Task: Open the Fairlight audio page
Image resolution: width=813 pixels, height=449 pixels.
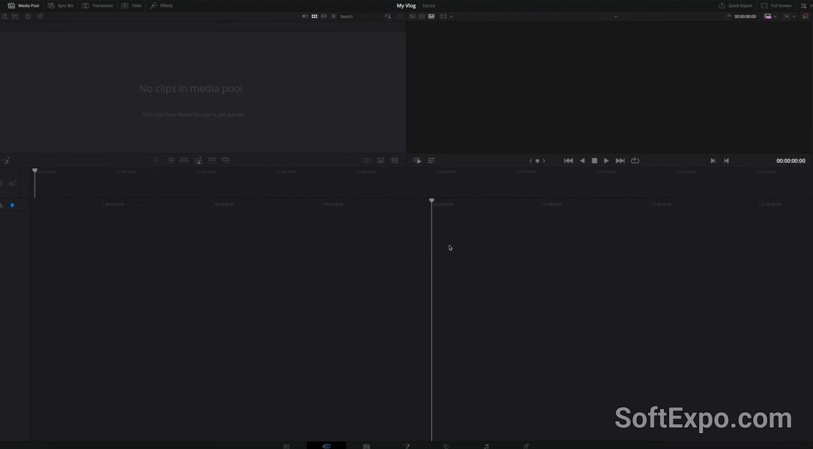Action: [x=486, y=446]
